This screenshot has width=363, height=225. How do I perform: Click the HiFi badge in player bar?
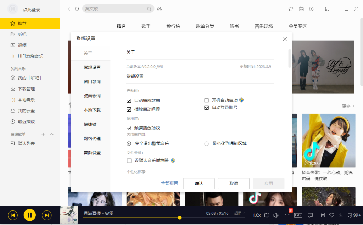pyautogui.click(x=298, y=215)
